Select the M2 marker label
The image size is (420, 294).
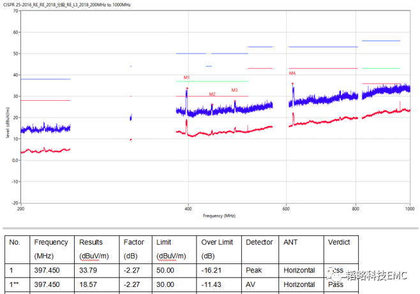coord(212,94)
